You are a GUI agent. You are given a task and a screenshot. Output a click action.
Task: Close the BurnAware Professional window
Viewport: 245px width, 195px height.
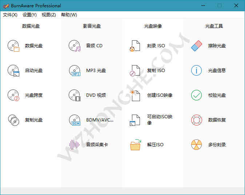(x=236, y=5)
